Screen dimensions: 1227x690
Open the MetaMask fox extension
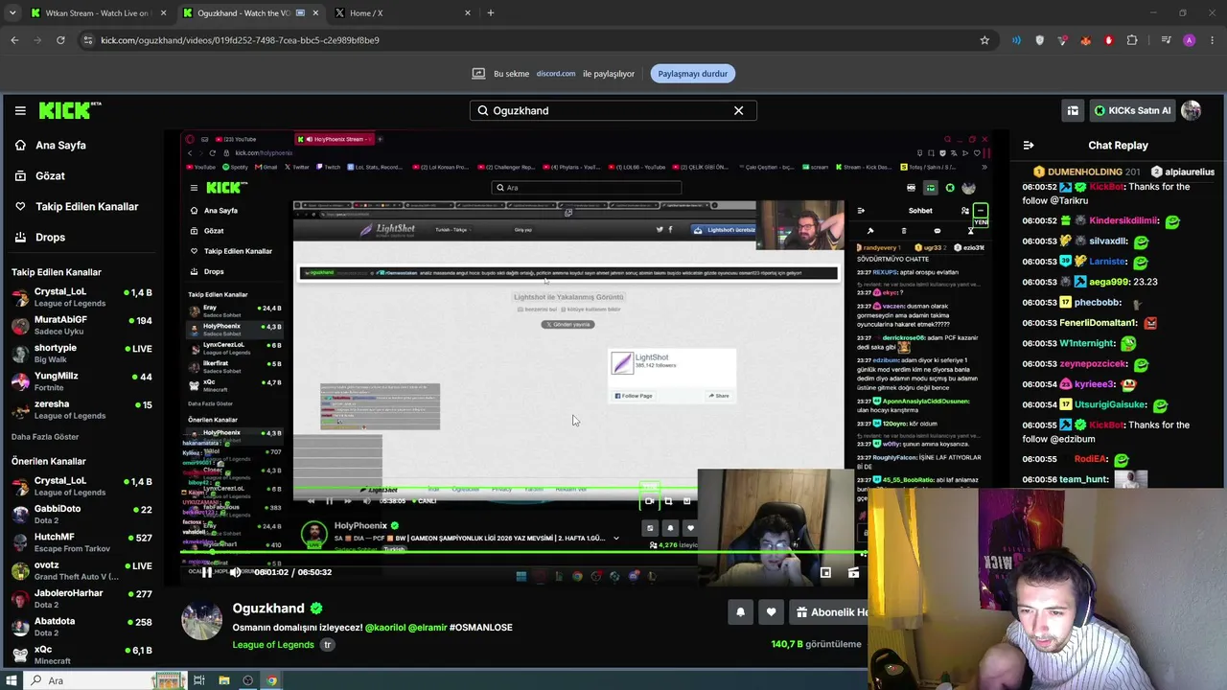click(x=1085, y=40)
